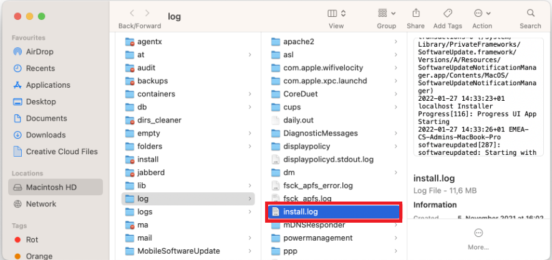Expand the asl folder chevron
The width and height of the screenshot is (552, 260).
(395, 55)
